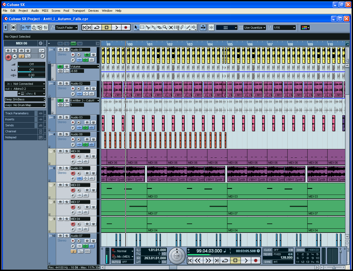This screenshot has height=271, width=353.
Task: Click the MIDI 03 part at bar 101
Action: [x=187, y=190]
